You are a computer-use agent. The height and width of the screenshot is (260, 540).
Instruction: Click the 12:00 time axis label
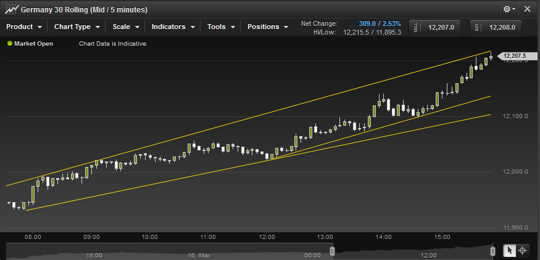[x=267, y=237]
